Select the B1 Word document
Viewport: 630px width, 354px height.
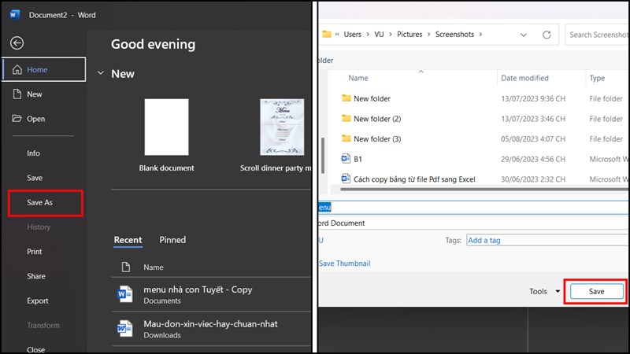coord(358,159)
